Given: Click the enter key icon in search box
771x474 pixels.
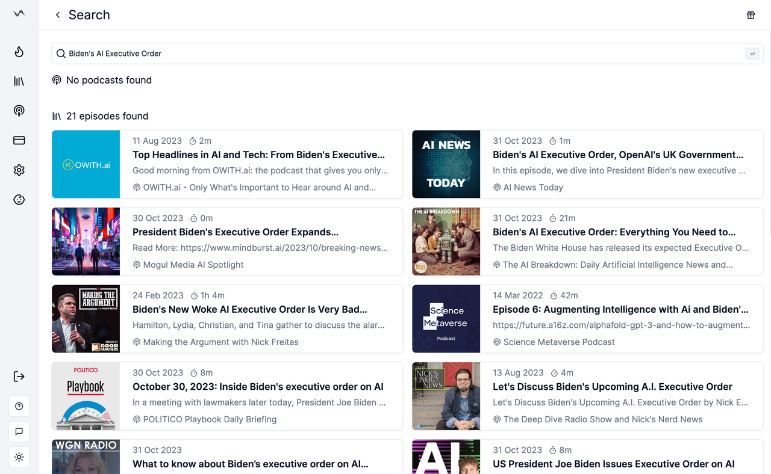Looking at the screenshot, I should point(752,54).
